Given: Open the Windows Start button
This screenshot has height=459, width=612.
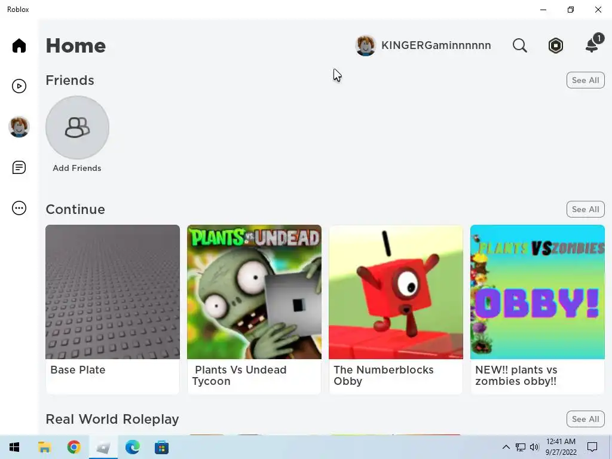Looking at the screenshot, I should pos(14,447).
